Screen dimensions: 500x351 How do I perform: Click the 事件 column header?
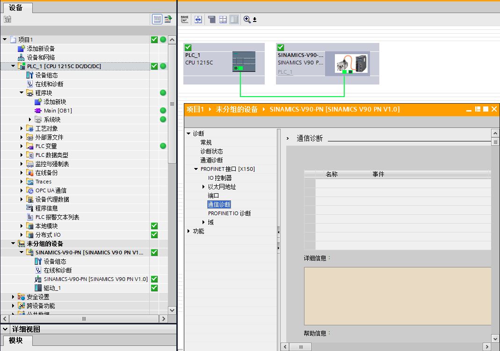click(x=378, y=174)
